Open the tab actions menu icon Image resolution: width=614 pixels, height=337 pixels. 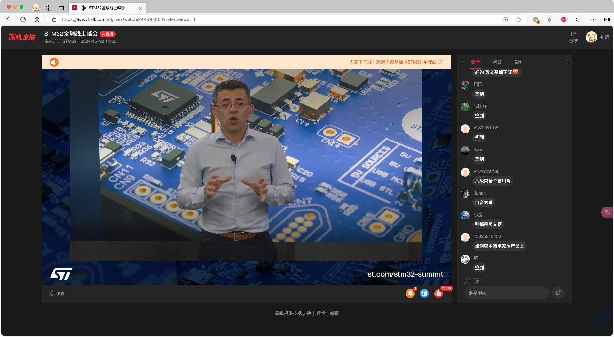pyautogui.click(x=61, y=8)
